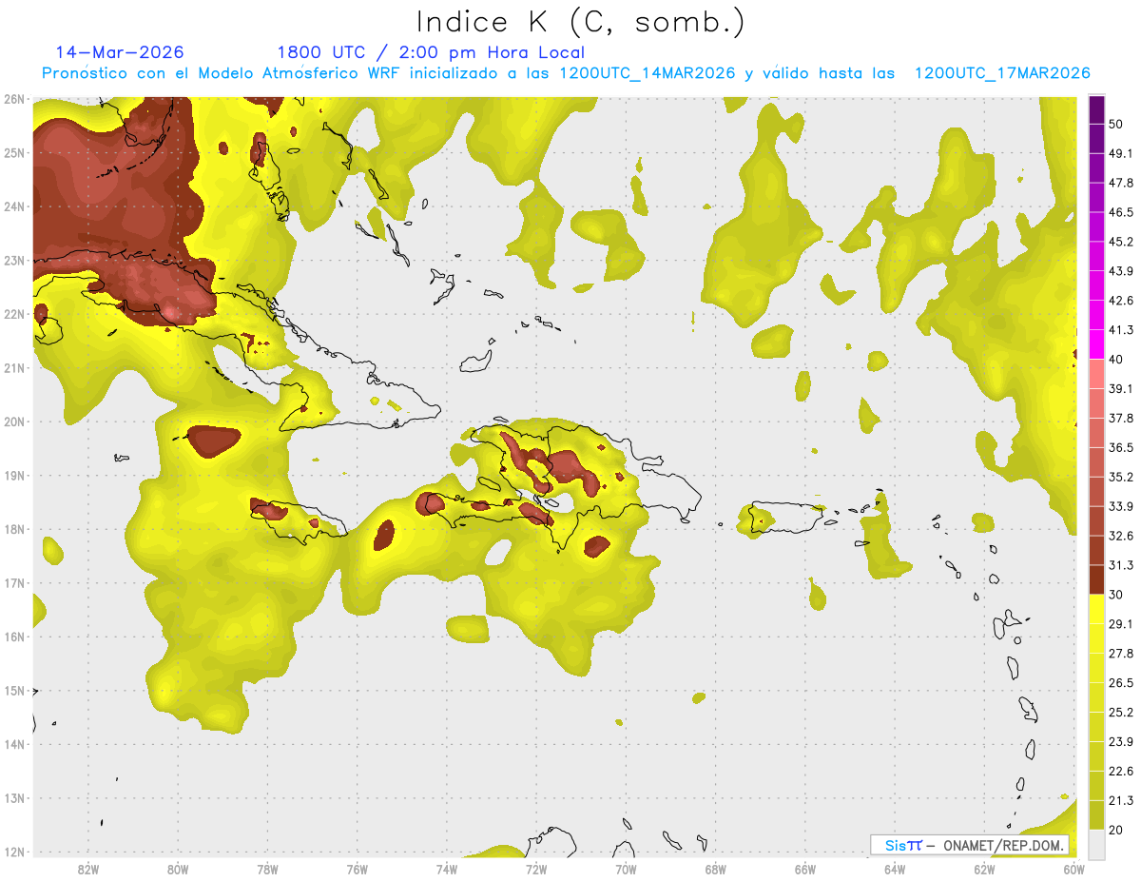
Task: Click the colorbar label "45.2"
Action: (1121, 242)
